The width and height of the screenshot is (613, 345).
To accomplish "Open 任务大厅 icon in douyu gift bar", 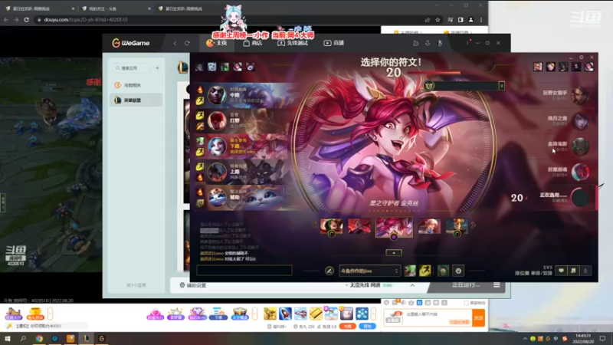I will pyautogui.click(x=13, y=314).
